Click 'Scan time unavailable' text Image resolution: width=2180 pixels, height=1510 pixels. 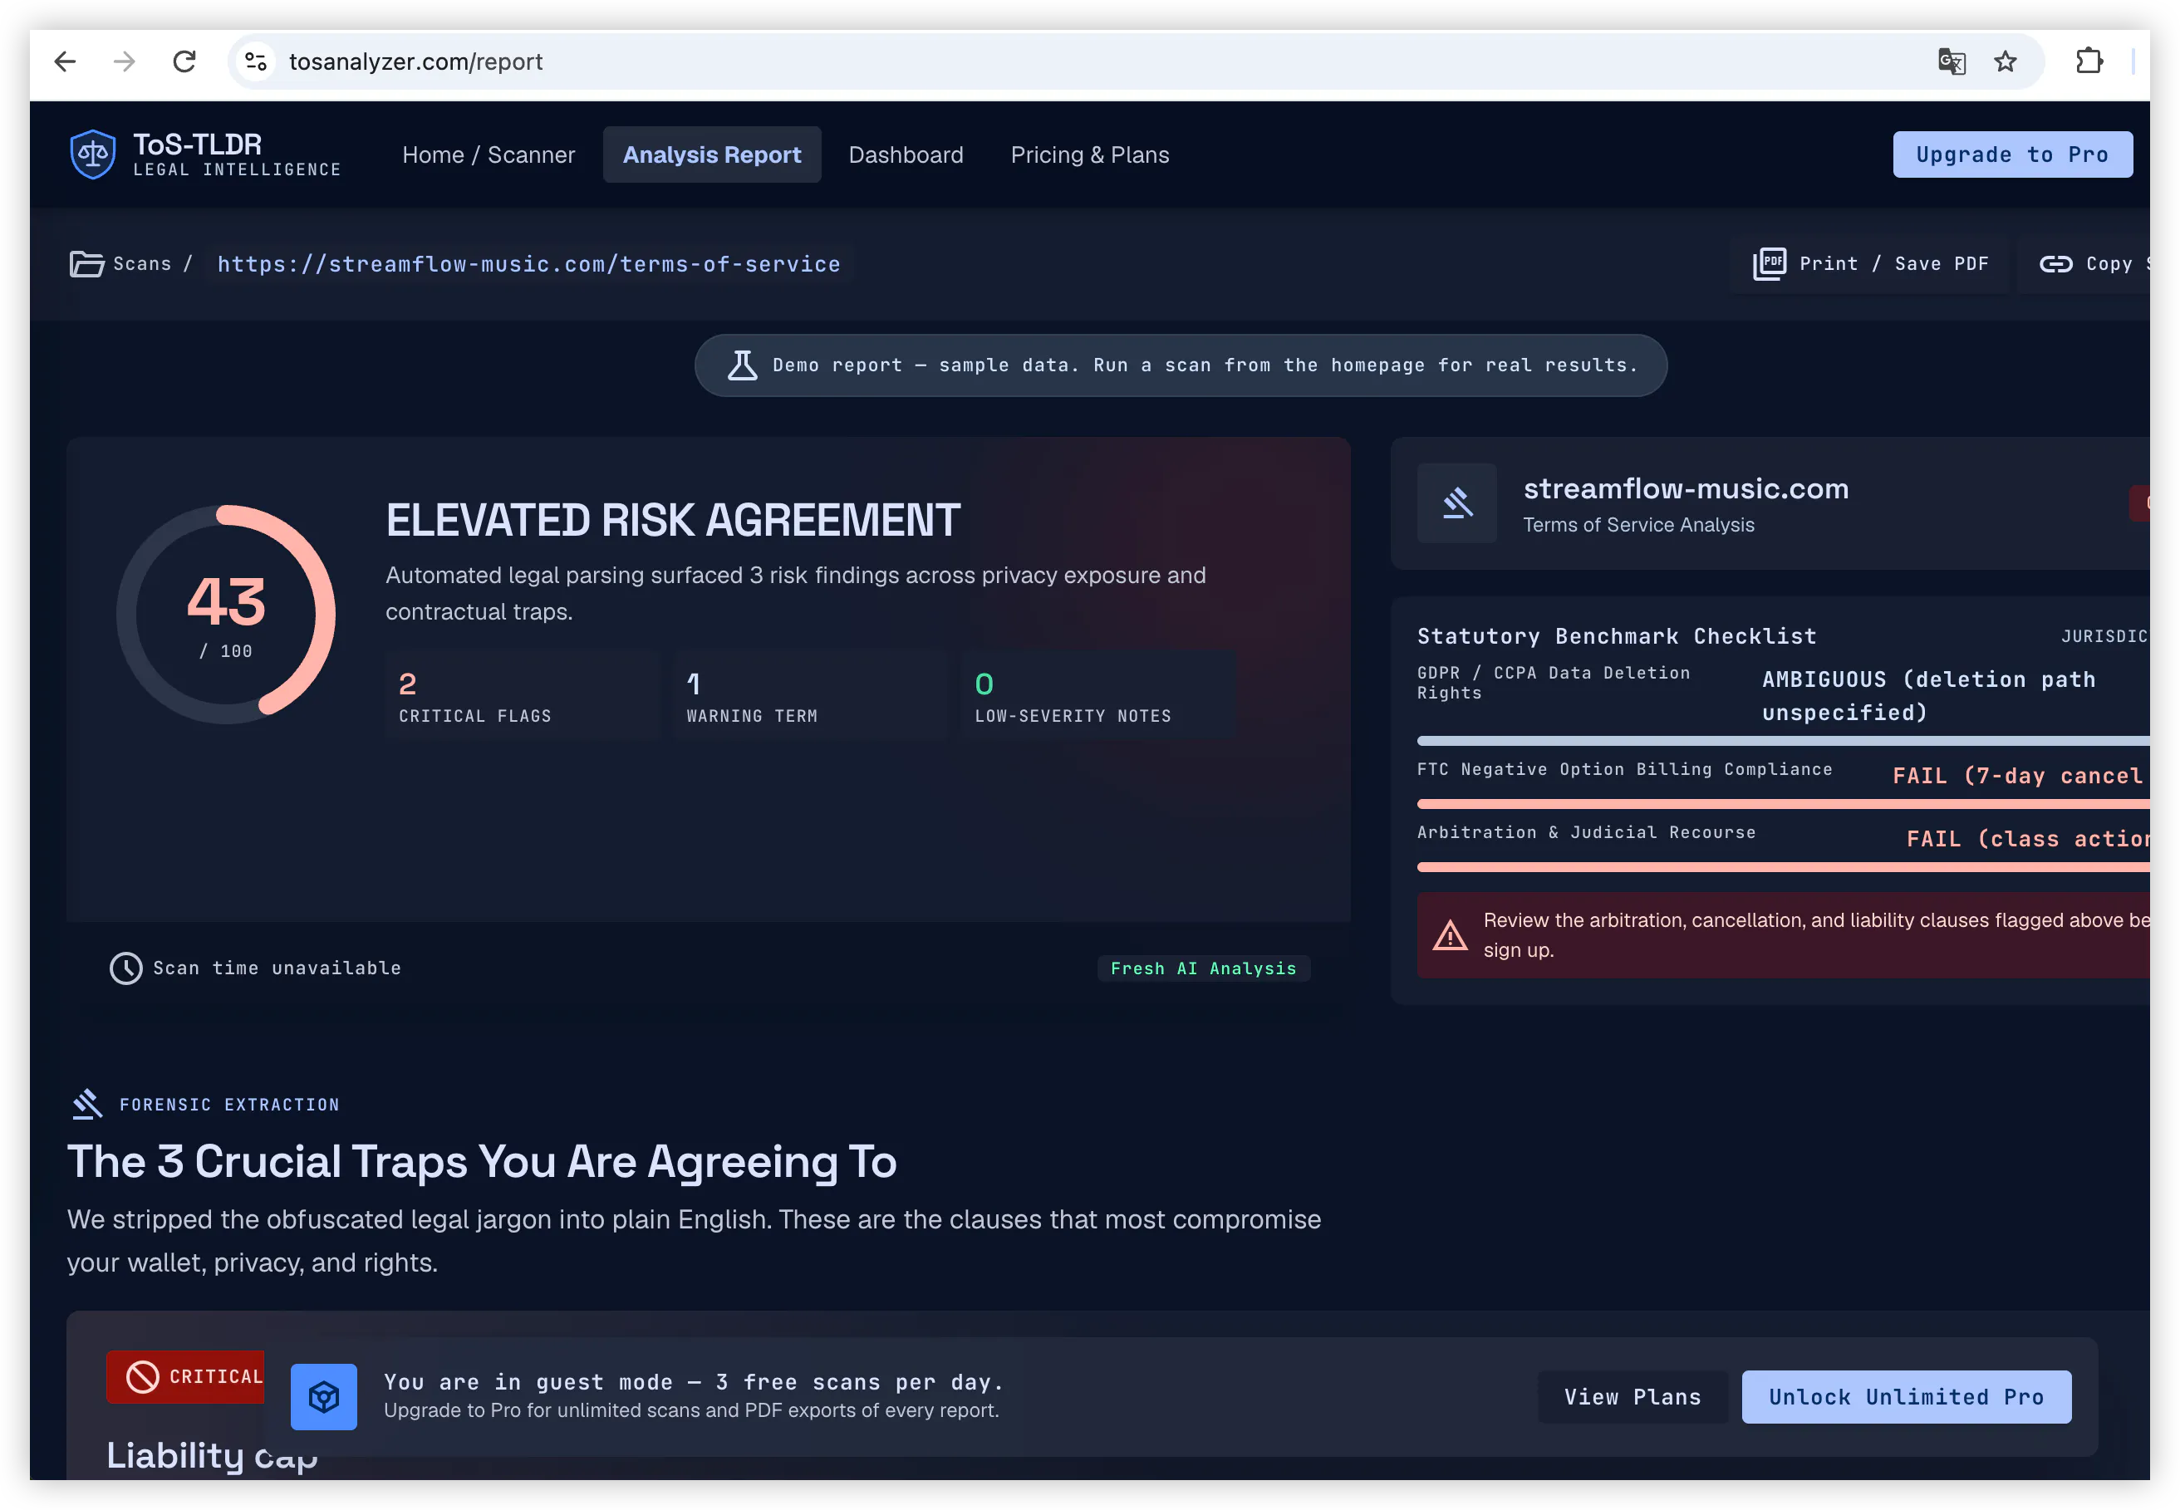point(277,968)
